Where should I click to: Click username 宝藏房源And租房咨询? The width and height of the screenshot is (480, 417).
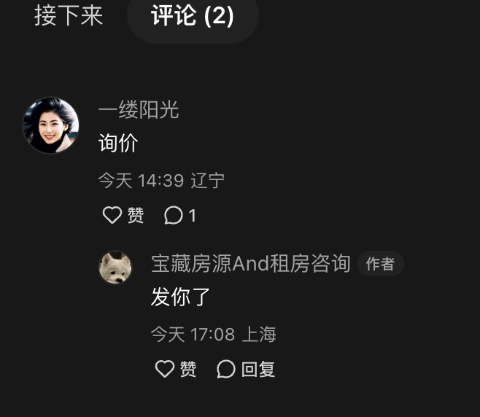coord(251,263)
